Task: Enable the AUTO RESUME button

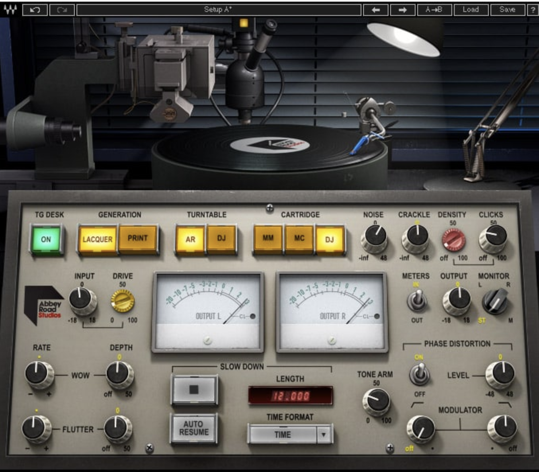Action: pyautogui.click(x=194, y=429)
